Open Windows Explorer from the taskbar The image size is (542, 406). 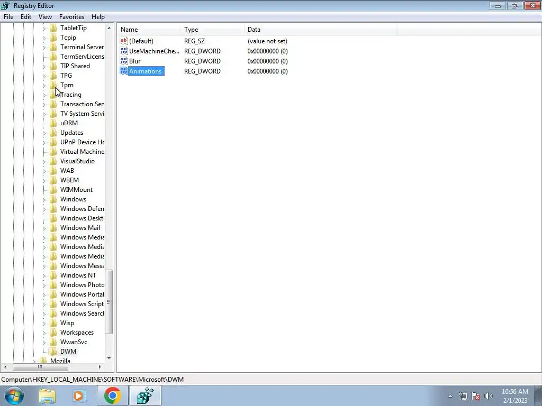point(47,395)
